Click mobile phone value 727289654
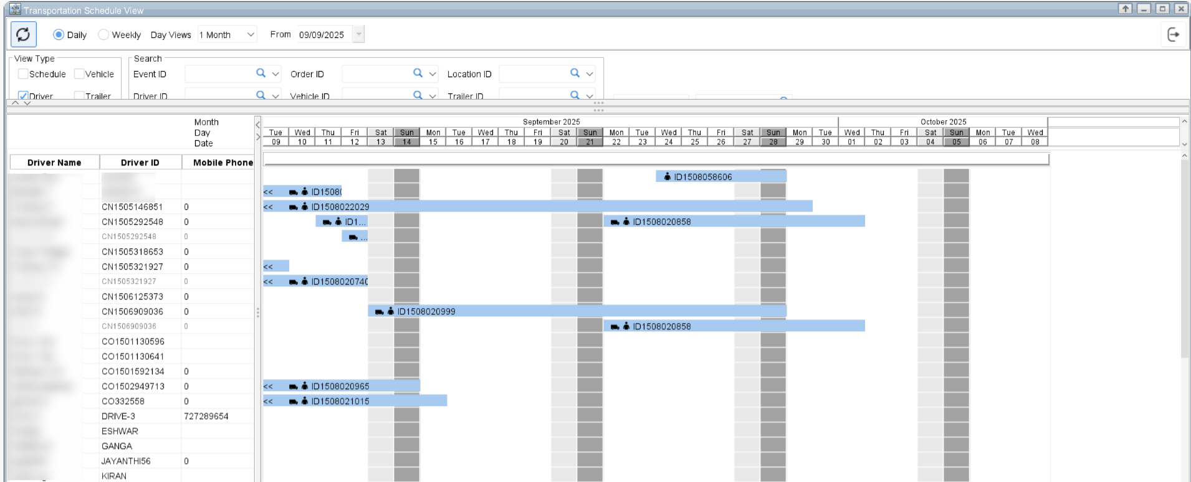Screen dimensions: 1191x482 [x=206, y=416]
